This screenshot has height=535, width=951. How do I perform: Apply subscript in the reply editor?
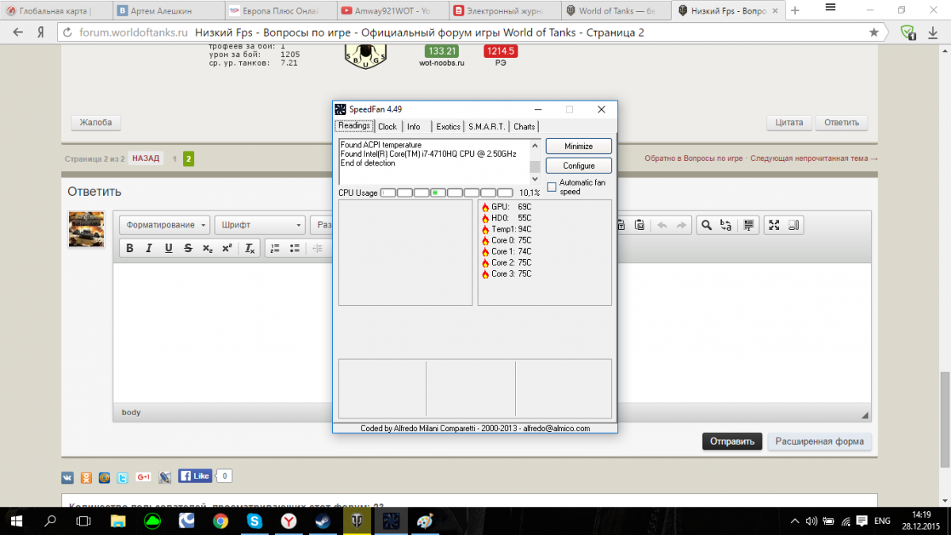[207, 248]
